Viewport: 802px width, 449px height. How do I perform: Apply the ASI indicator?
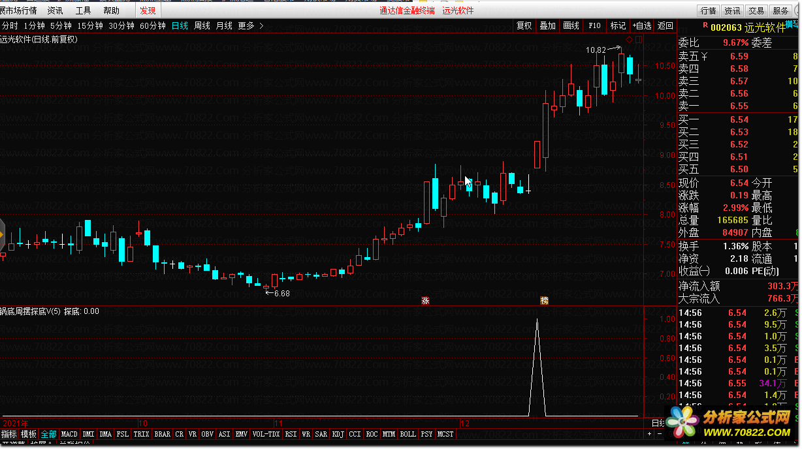tap(225, 434)
